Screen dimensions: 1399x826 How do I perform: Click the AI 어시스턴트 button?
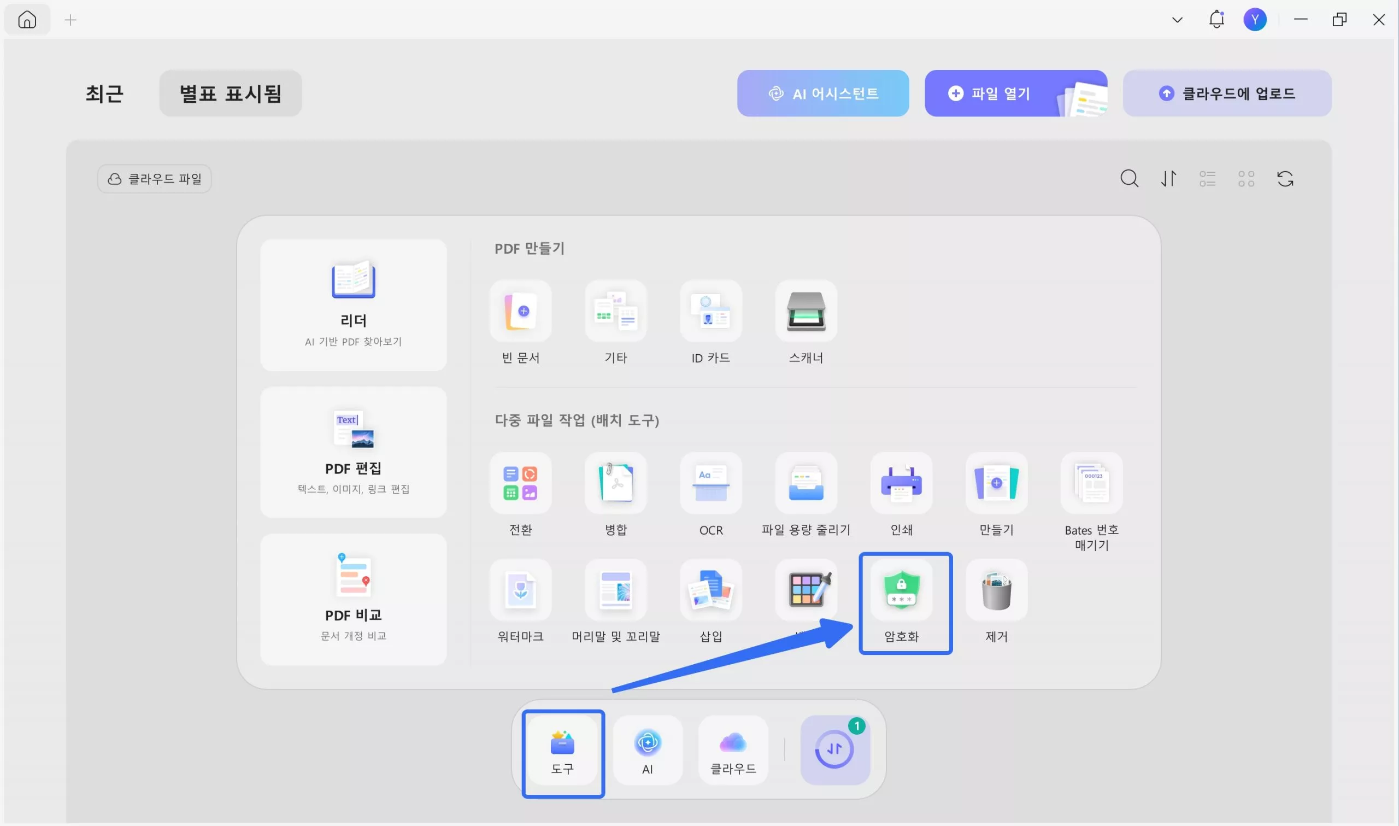coord(822,93)
